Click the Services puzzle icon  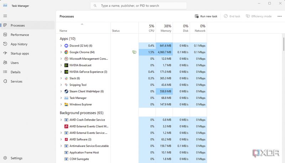point(5,81)
